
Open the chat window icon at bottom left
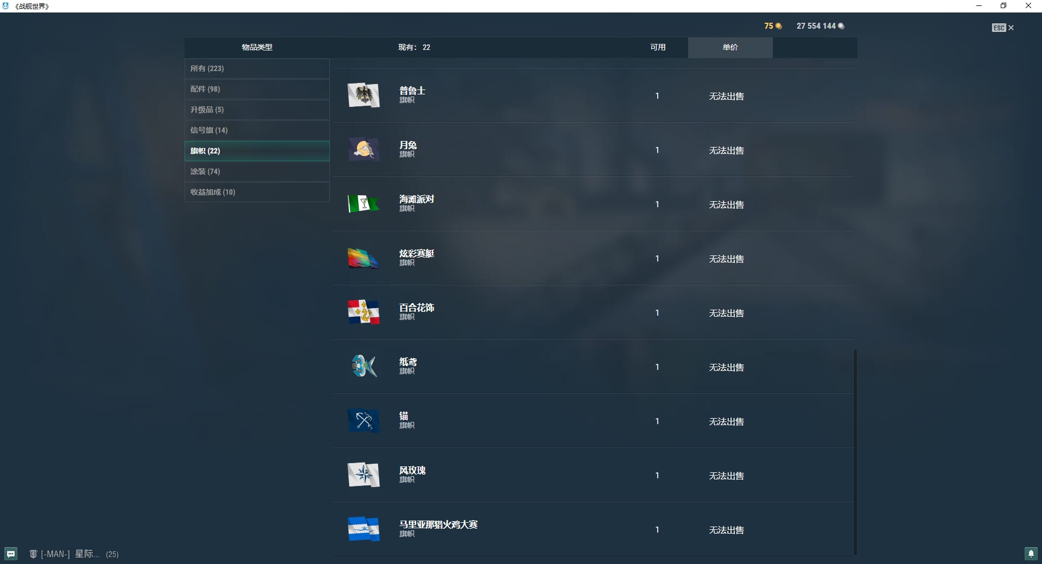point(11,554)
